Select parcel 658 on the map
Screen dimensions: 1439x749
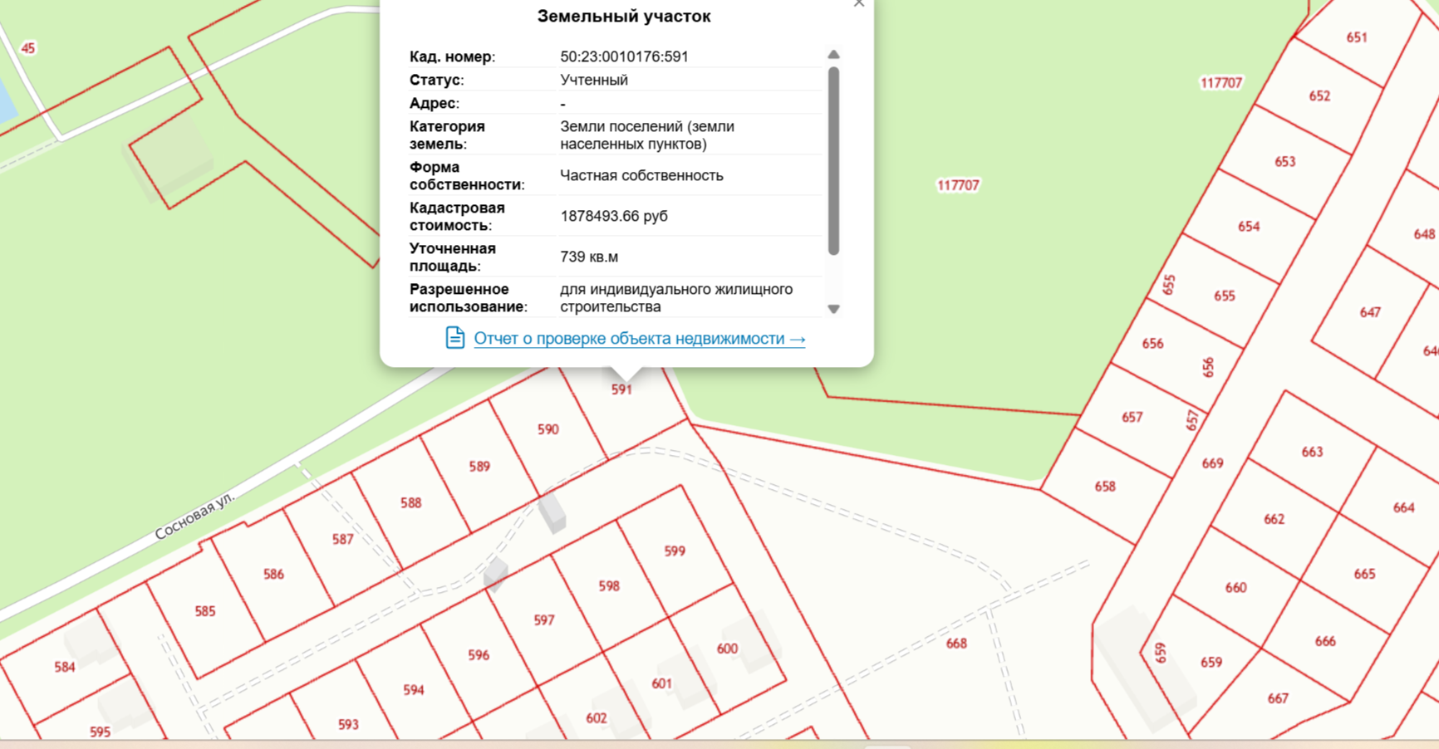click(1105, 487)
